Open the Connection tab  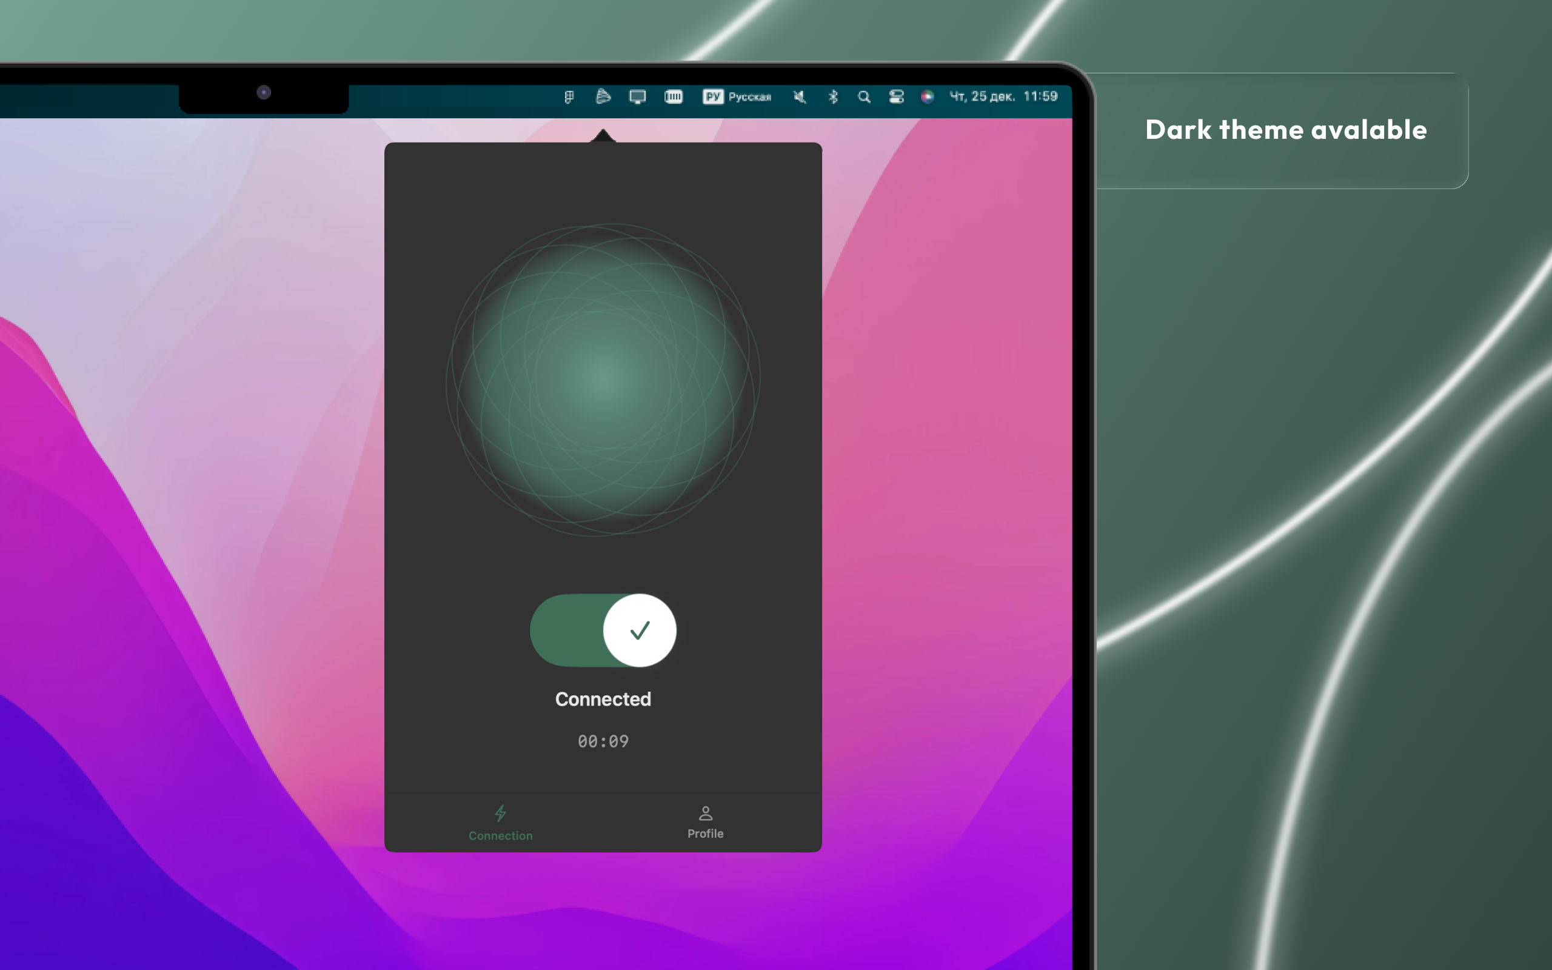pyautogui.click(x=500, y=823)
